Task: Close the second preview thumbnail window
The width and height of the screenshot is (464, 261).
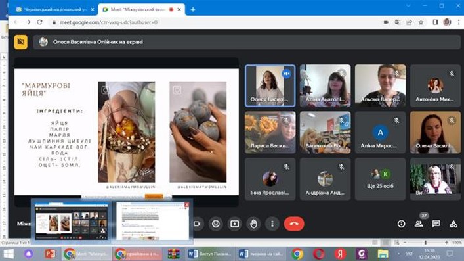Action: click(x=187, y=204)
